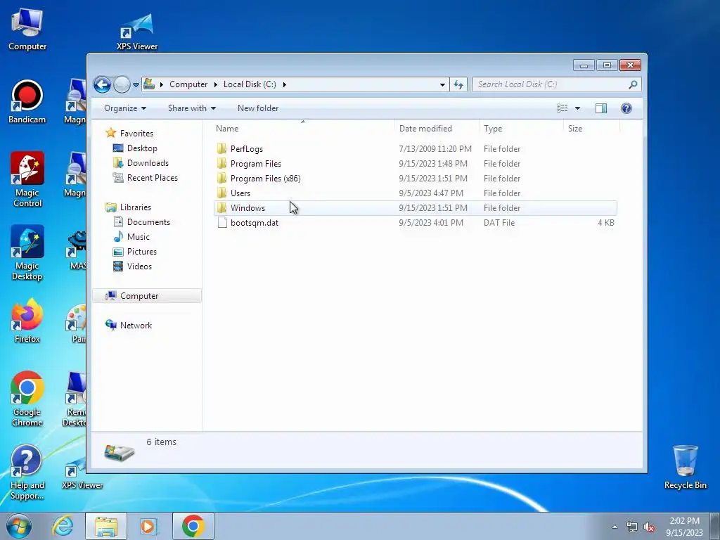Click the Chrome taskbar button

193,526
